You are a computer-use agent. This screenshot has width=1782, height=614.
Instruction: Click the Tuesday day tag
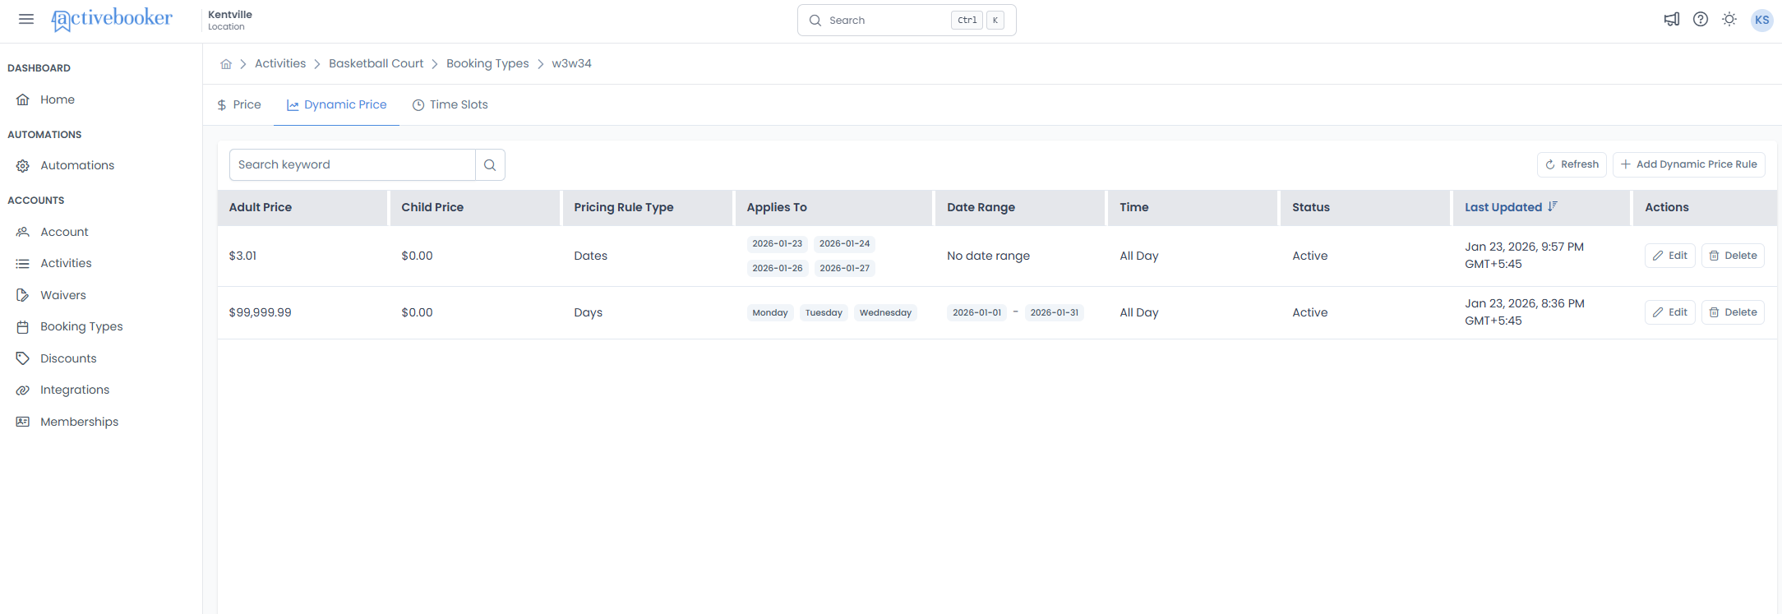824,312
